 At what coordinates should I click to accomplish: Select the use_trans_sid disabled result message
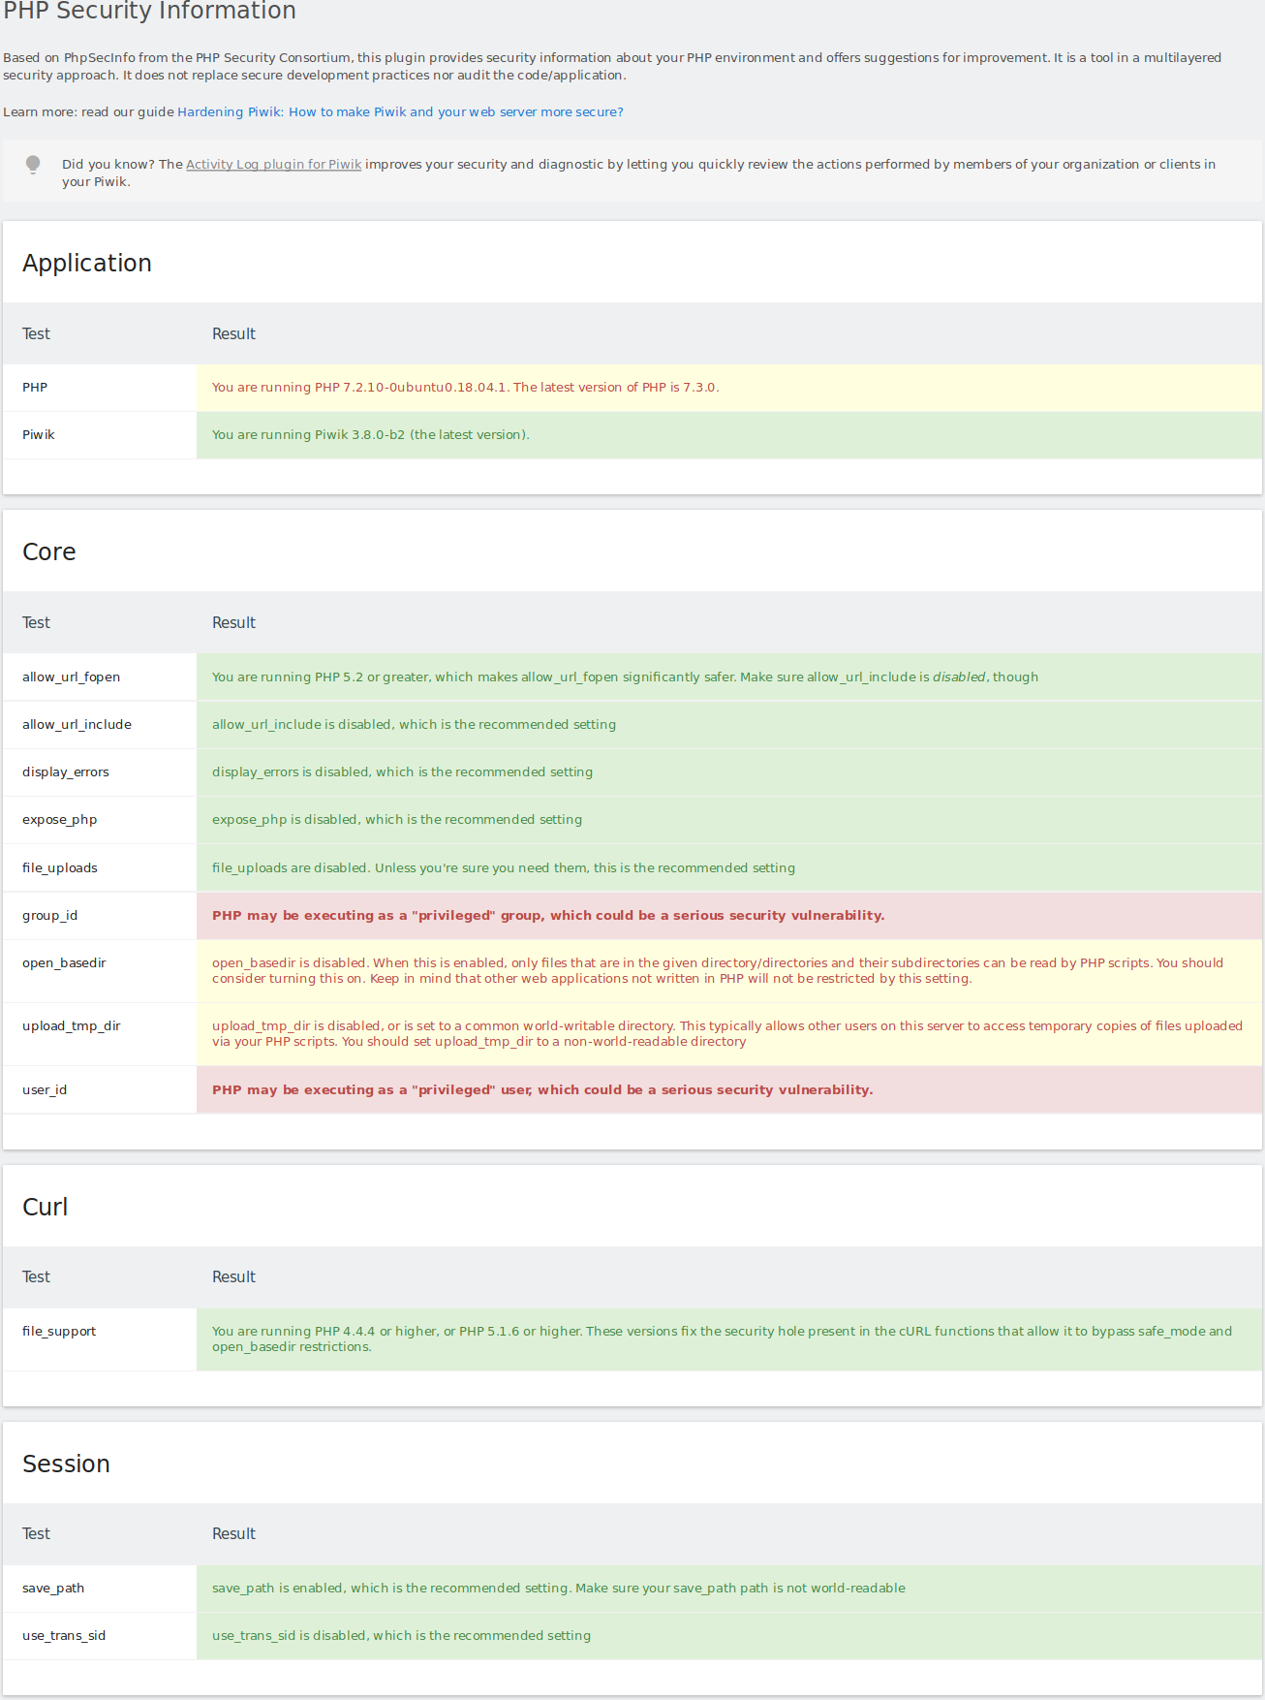(x=401, y=1636)
